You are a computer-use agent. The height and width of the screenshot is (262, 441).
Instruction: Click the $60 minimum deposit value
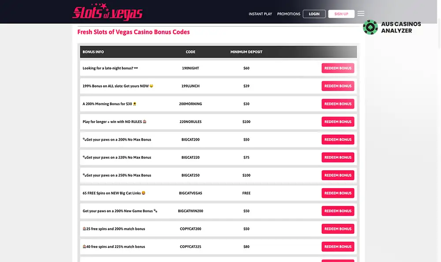pos(247,68)
